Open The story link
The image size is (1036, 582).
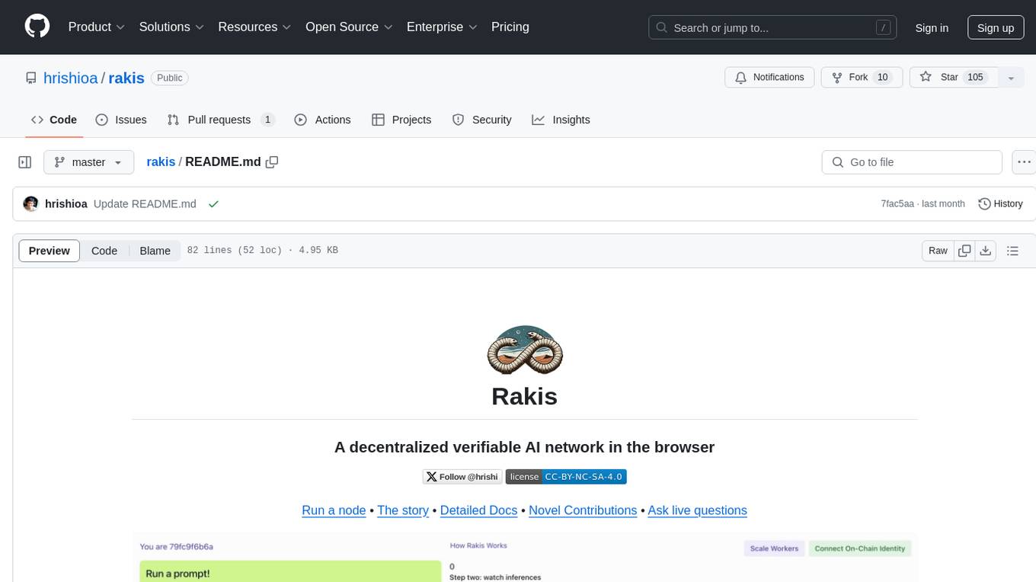[403, 510]
